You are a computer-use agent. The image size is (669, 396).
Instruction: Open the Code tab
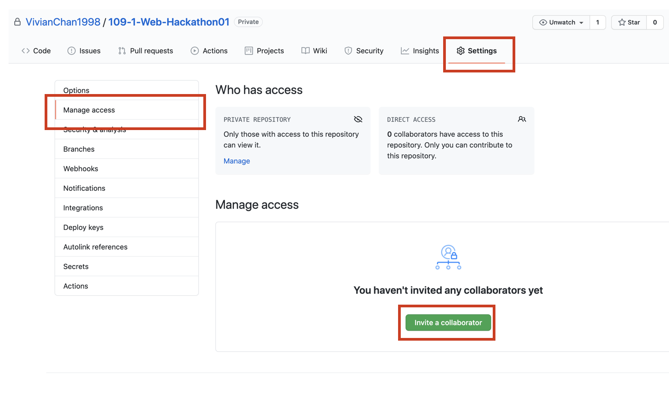pos(36,51)
